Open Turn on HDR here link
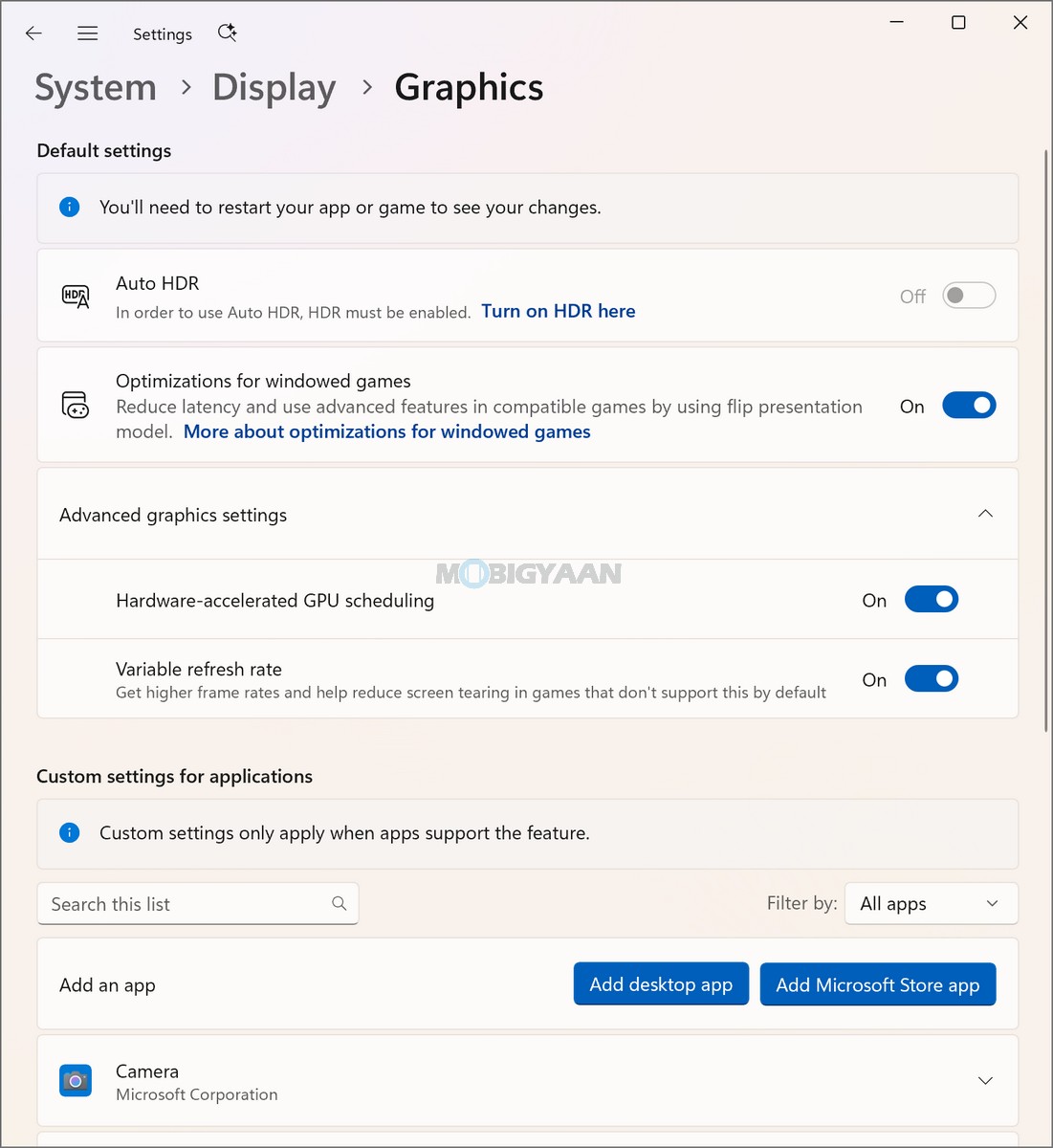The width and height of the screenshot is (1053, 1148). tap(559, 311)
